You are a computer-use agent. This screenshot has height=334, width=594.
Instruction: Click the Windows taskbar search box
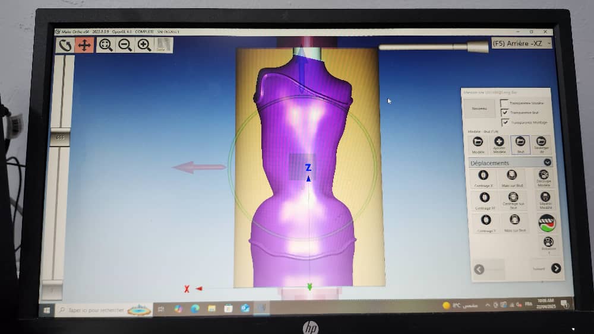click(x=95, y=310)
